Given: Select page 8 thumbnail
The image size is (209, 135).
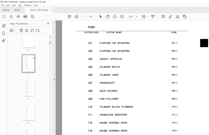Looking at the screenshot, I should point(29,88).
